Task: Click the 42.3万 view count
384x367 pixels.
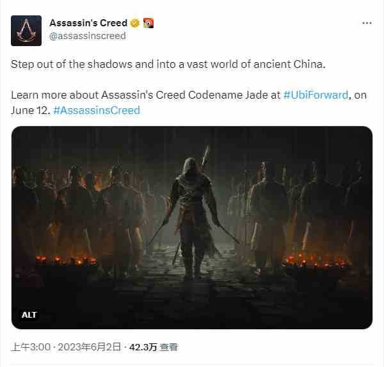Action: pos(143,347)
